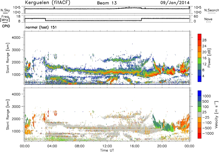The width and height of the screenshot is (219, 152).
Task: Click the 'Nave' legend label
Action: click(208, 19)
